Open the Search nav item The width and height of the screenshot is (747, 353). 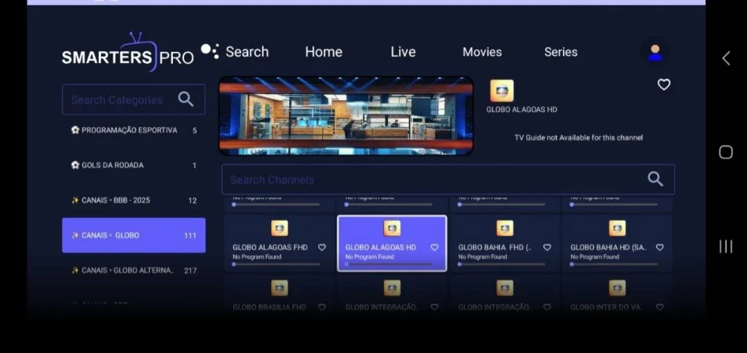[247, 51]
